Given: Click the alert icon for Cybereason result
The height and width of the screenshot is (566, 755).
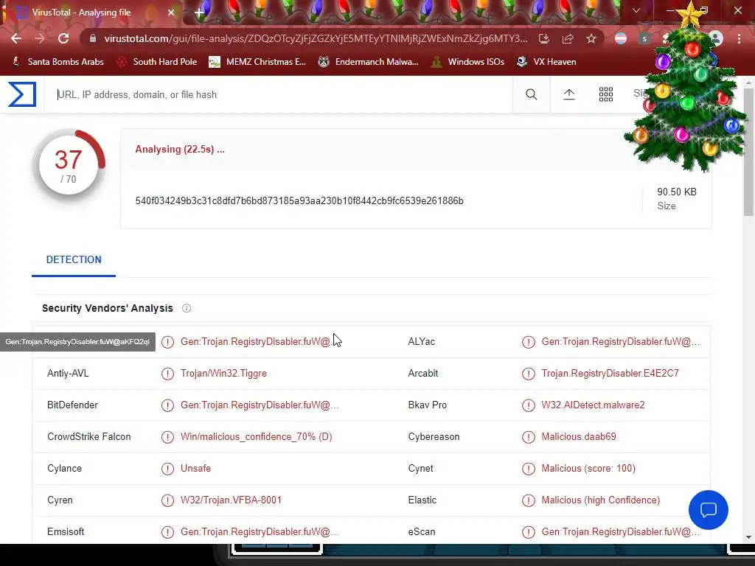Looking at the screenshot, I should coord(528,438).
